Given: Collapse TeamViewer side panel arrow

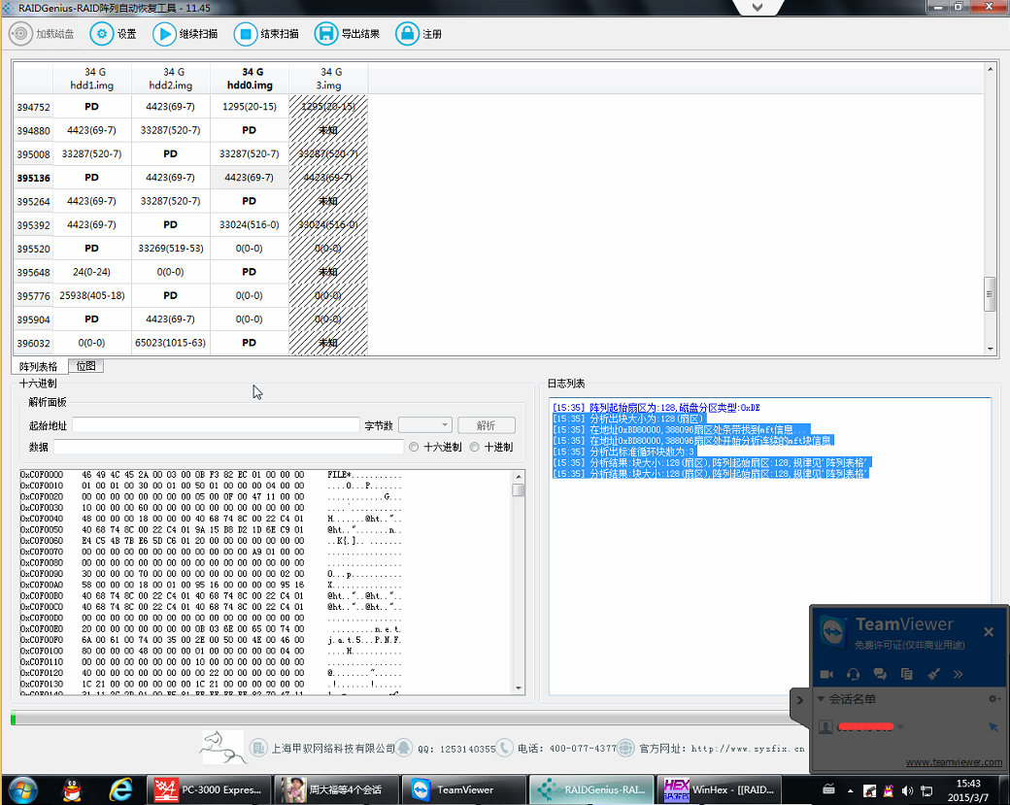Looking at the screenshot, I should (799, 699).
